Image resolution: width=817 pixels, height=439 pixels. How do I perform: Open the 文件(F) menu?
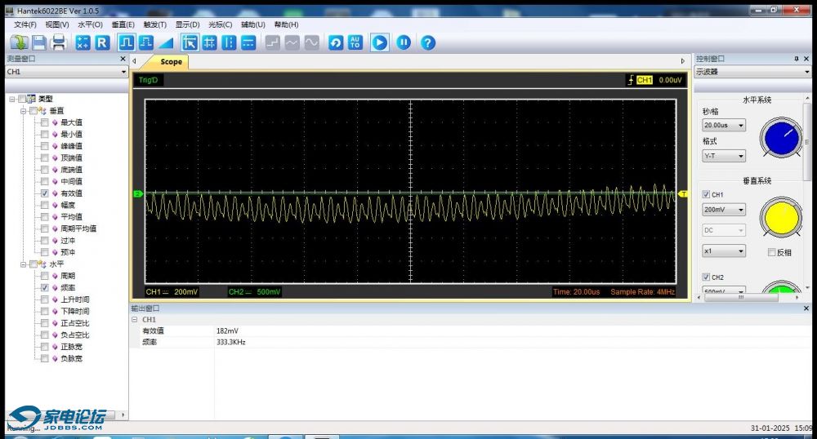click(25, 24)
